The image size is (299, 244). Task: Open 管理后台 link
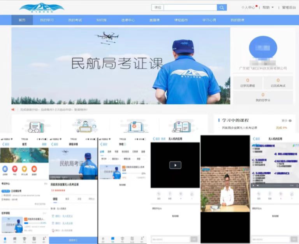coord(289,7)
